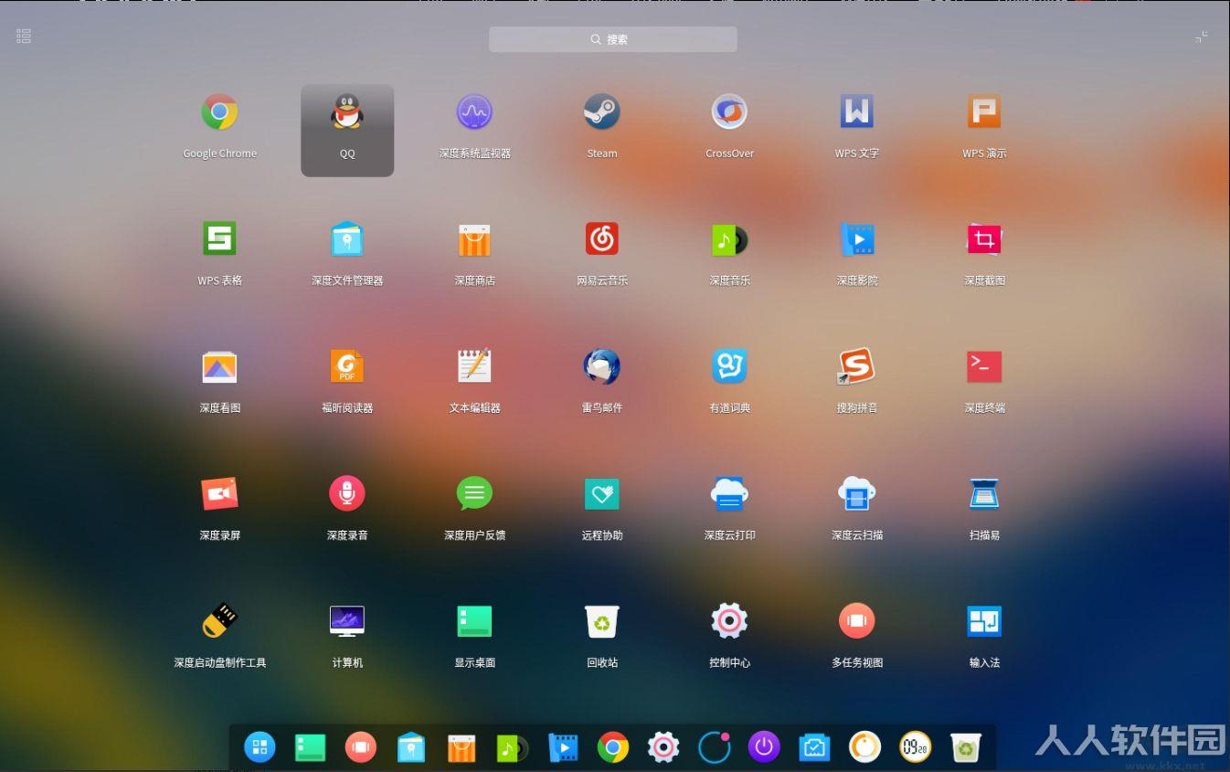Open 控制中心 in the launcher grid
The height and width of the screenshot is (772, 1230).
729,621
